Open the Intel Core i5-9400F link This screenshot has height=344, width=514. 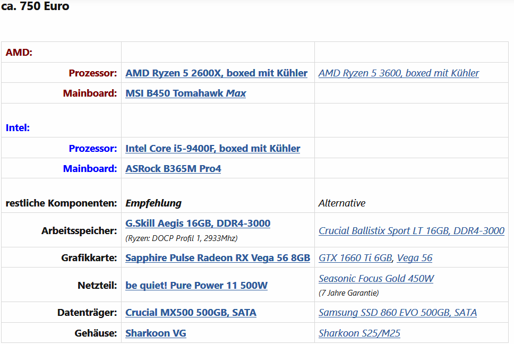[x=213, y=149]
